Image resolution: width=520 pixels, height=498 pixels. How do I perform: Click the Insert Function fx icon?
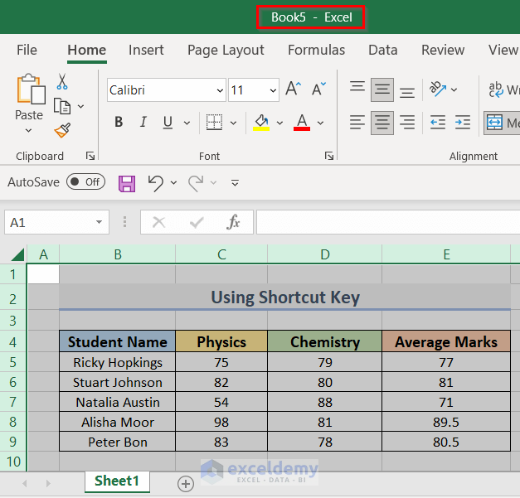click(234, 222)
